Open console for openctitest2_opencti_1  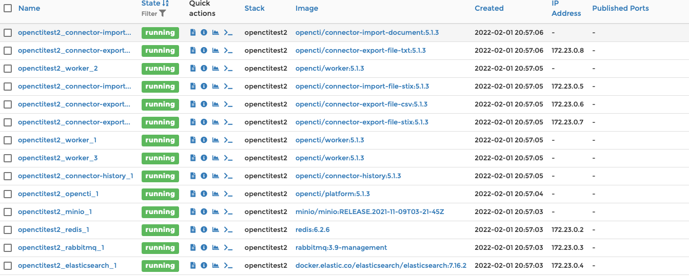[228, 194]
